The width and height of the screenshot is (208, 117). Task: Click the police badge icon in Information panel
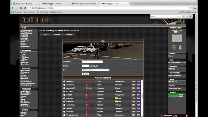coord(180,47)
